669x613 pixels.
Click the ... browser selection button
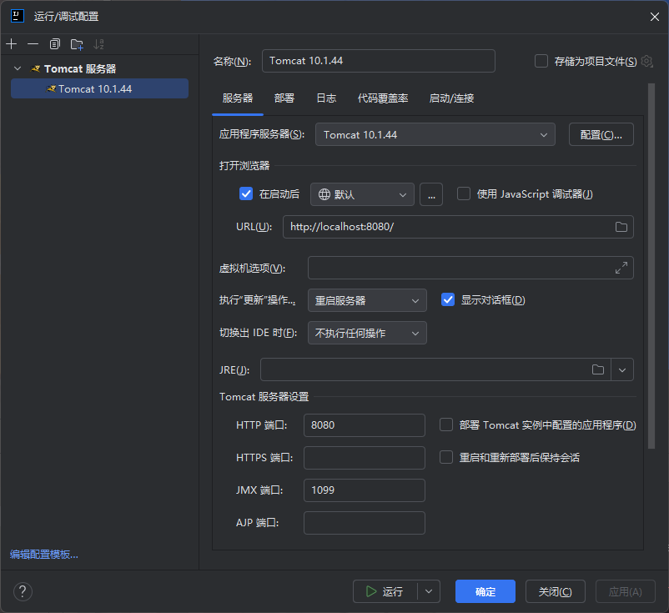pyautogui.click(x=431, y=194)
